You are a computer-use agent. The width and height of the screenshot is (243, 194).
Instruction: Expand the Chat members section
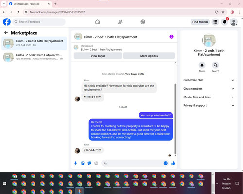click(x=209, y=89)
